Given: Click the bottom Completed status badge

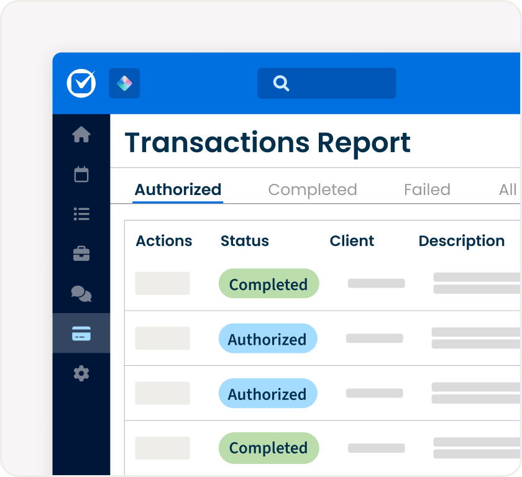Looking at the screenshot, I should pyautogui.click(x=268, y=448).
